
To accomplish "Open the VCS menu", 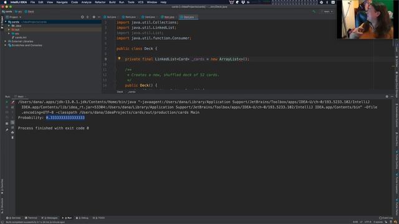I will click(140, 2).
